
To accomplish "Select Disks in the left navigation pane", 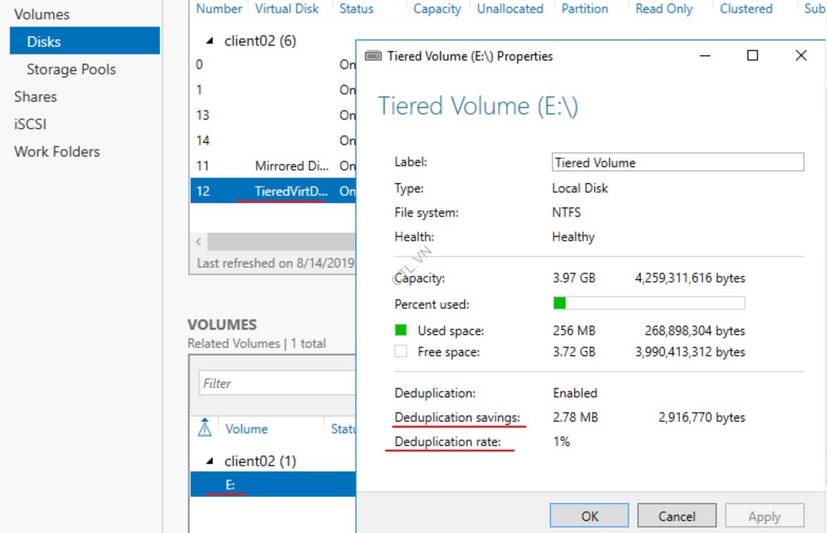I will tap(42, 41).
